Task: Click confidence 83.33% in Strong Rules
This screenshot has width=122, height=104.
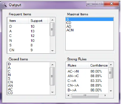Action: (96, 81)
